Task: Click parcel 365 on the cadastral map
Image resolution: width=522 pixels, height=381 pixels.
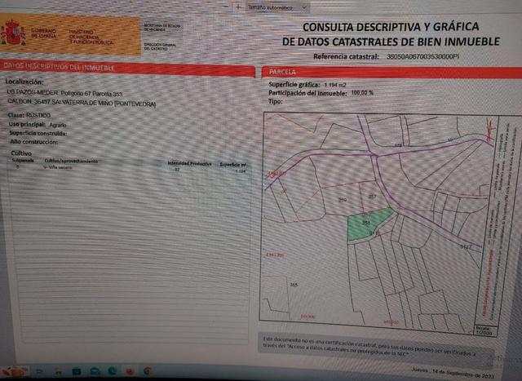Action: [x=294, y=285]
